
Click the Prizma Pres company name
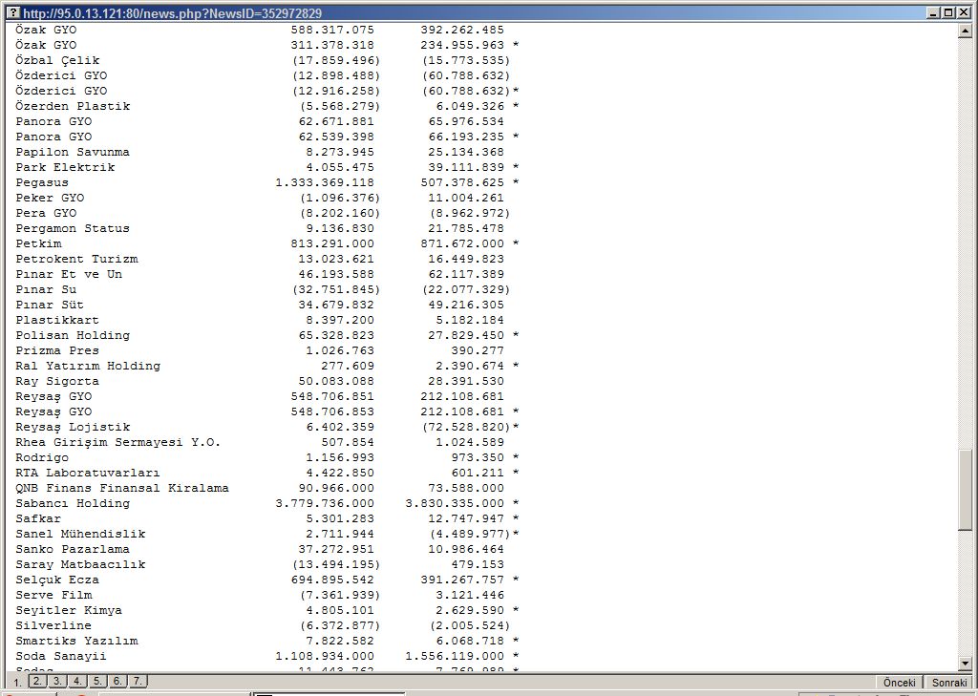(57, 350)
